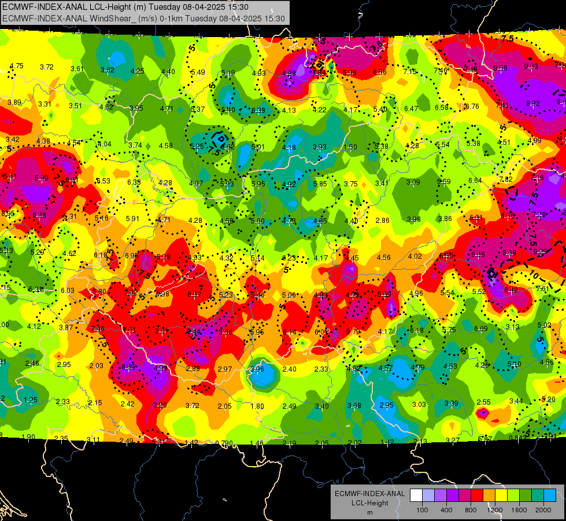This screenshot has width=566, height=521.
Task: Click the wind shear value 3.68
Action: (354, 406)
